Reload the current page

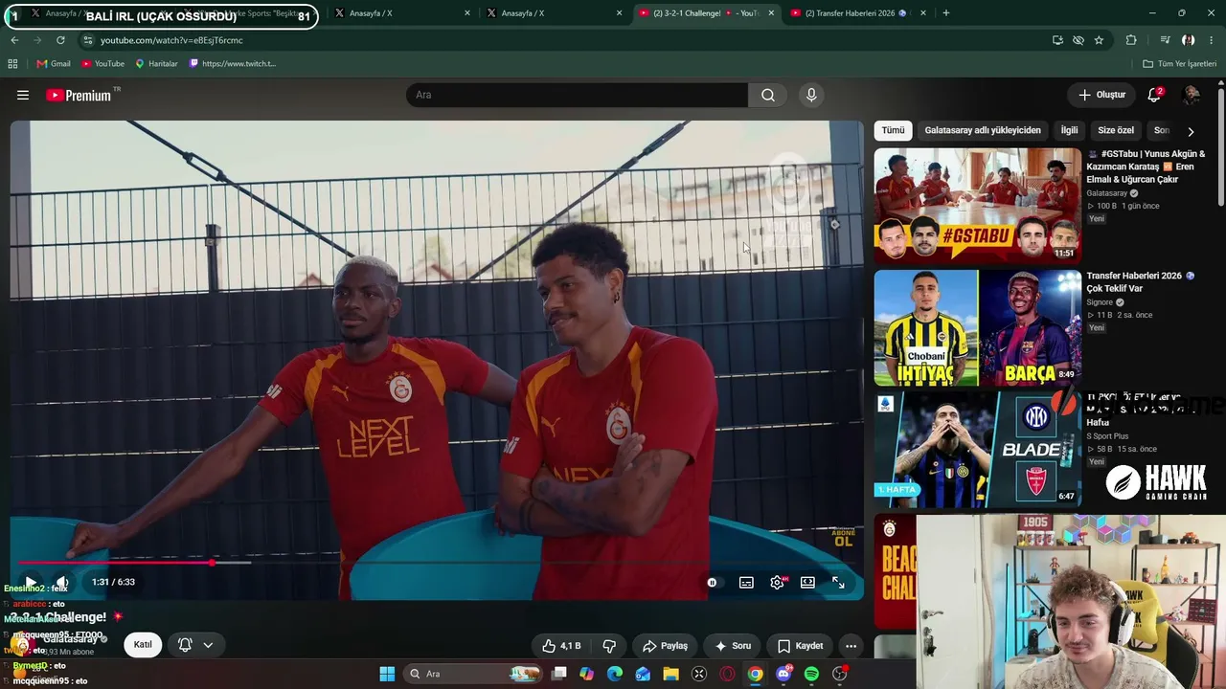point(60,40)
